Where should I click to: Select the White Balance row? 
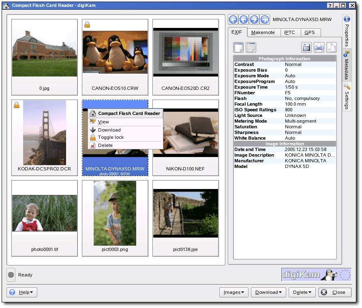pyautogui.click(x=285, y=138)
